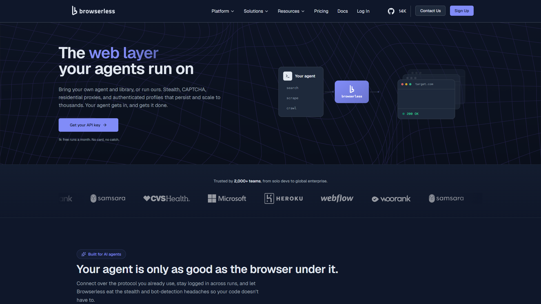The image size is (541, 304).
Task: Click the browserless logo in header
Action: (93, 11)
